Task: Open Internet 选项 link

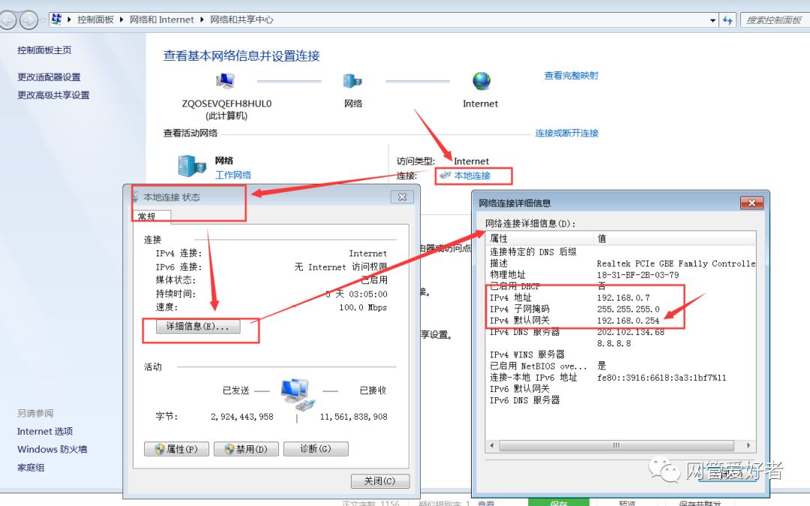Action: (45, 431)
